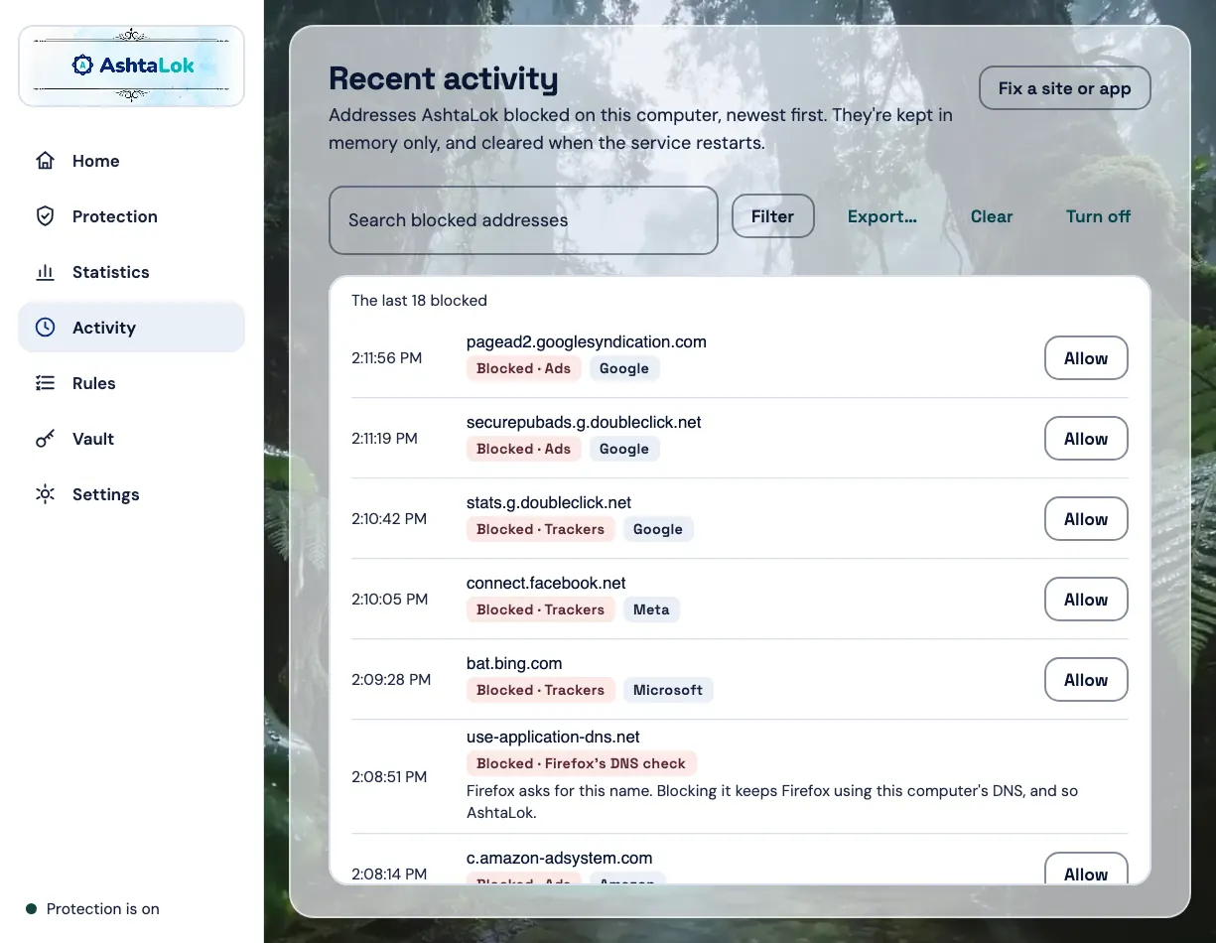
Task: Click the Statistics bar chart icon
Action: pyautogui.click(x=45, y=272)
